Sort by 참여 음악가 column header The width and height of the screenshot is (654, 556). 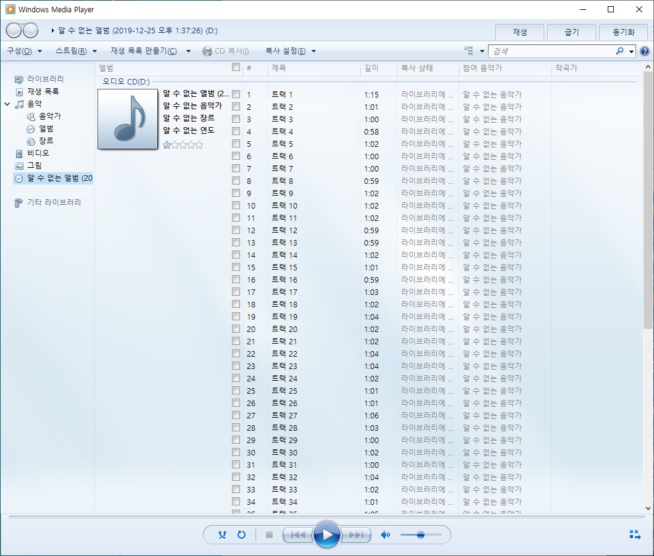[x=505, y=67]
